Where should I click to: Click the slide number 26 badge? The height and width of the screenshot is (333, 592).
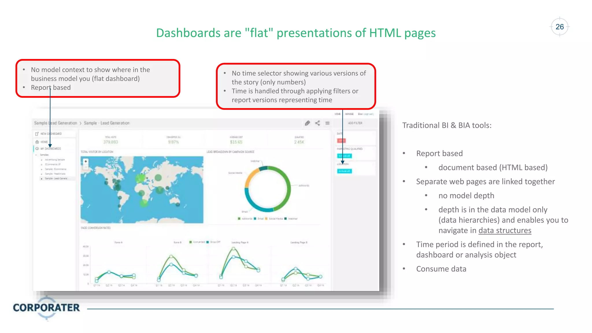tap(560, 27)
